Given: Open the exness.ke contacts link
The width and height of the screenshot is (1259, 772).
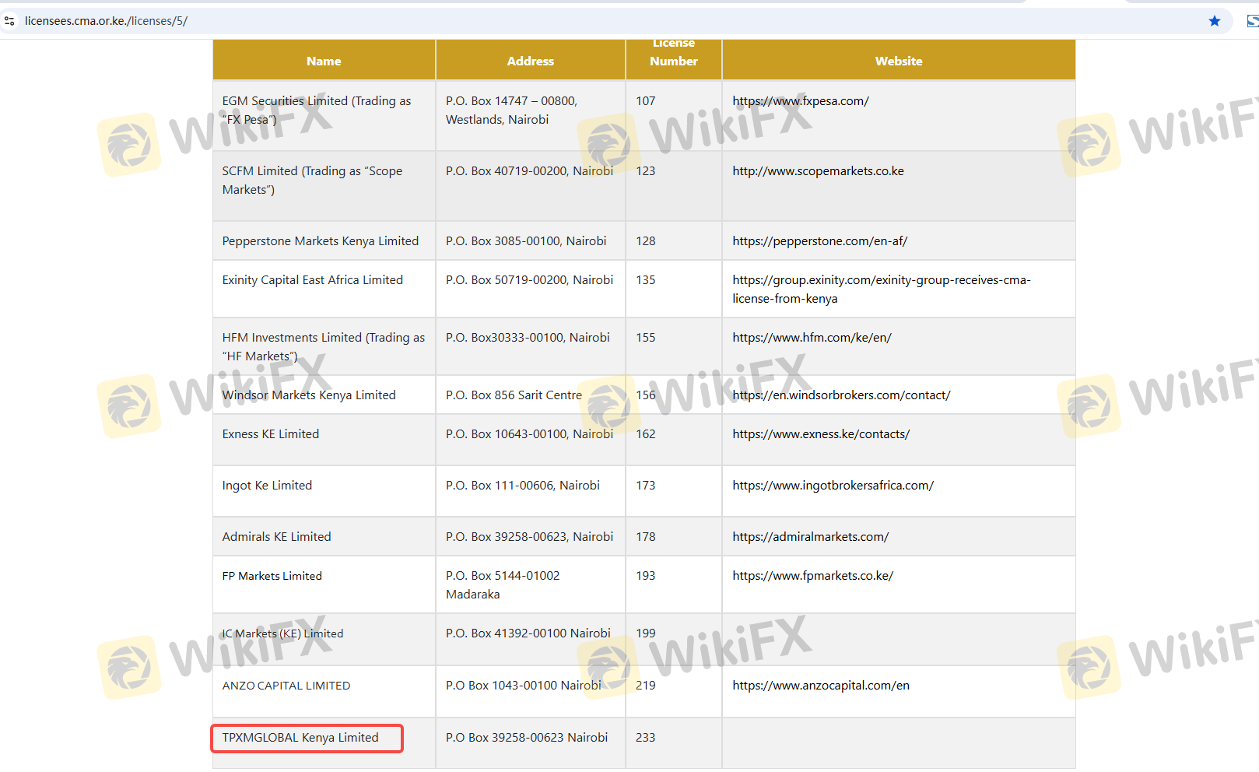Looking at the screenshot, I should (821, 434).
